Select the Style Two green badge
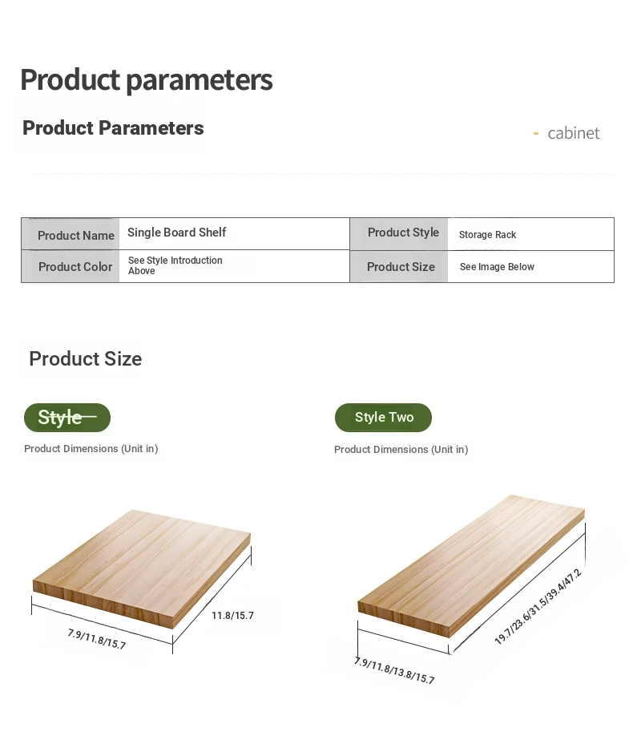Viewport: 633px width, 732px height. tap(383, 418)
